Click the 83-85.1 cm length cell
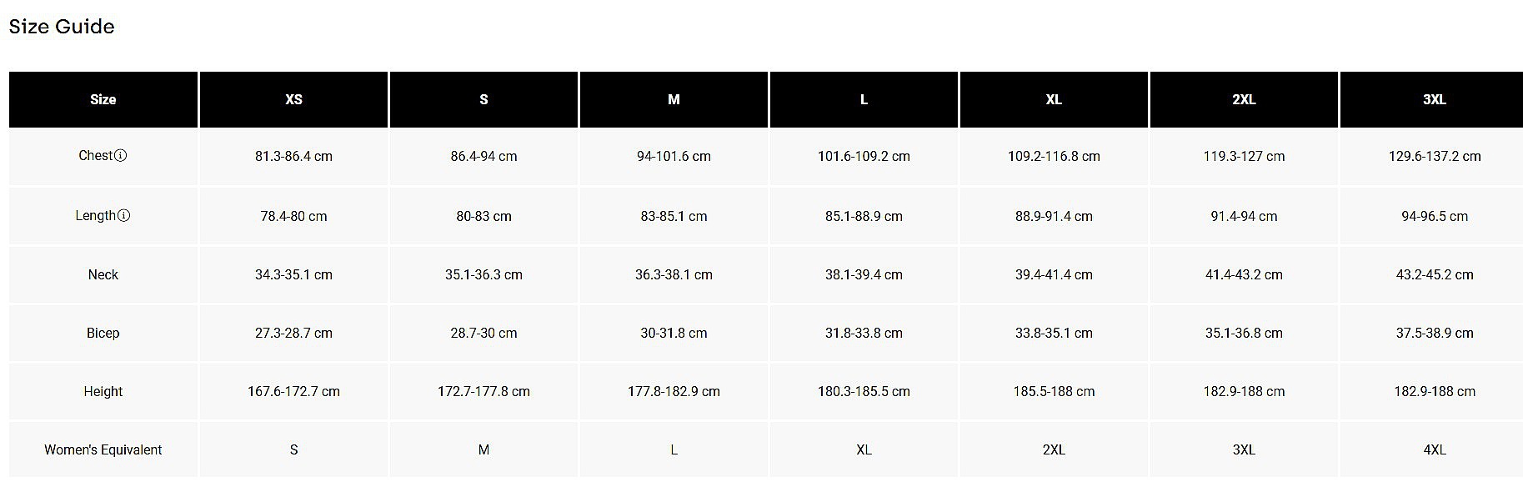 [x=674, y=217]
